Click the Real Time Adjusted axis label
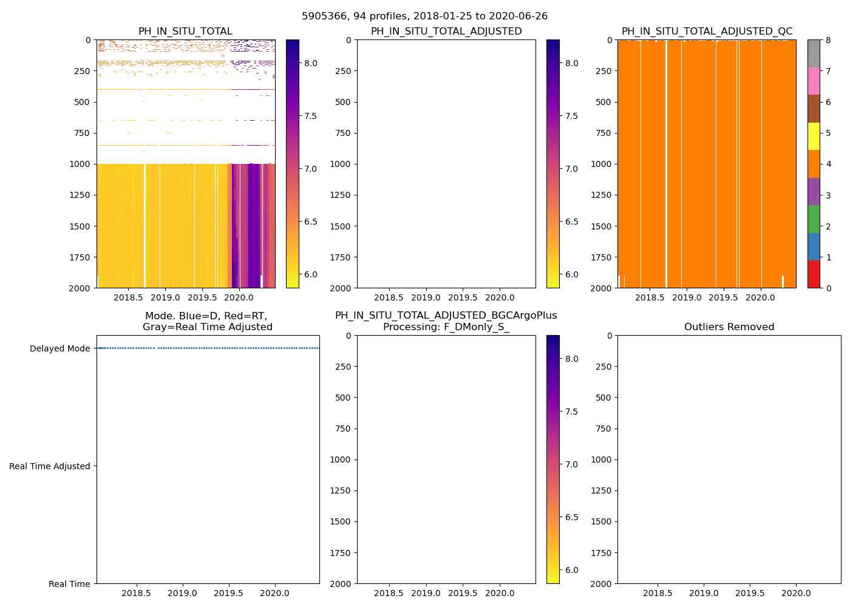 coord(50,466)
